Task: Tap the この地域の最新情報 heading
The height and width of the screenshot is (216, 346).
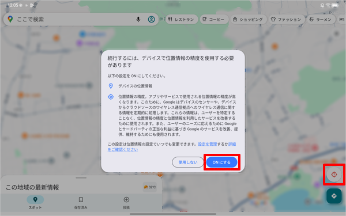Action: [32, 187]
